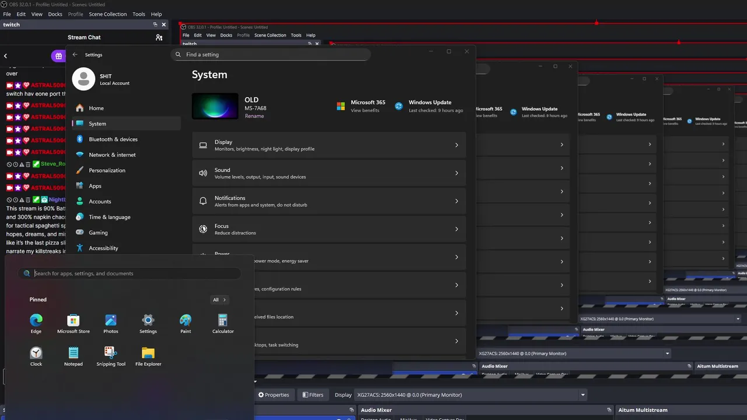The width and height of the screenshot is (747, 420).
Task: Click the Filters button in OBS
Action: [313, 395]
